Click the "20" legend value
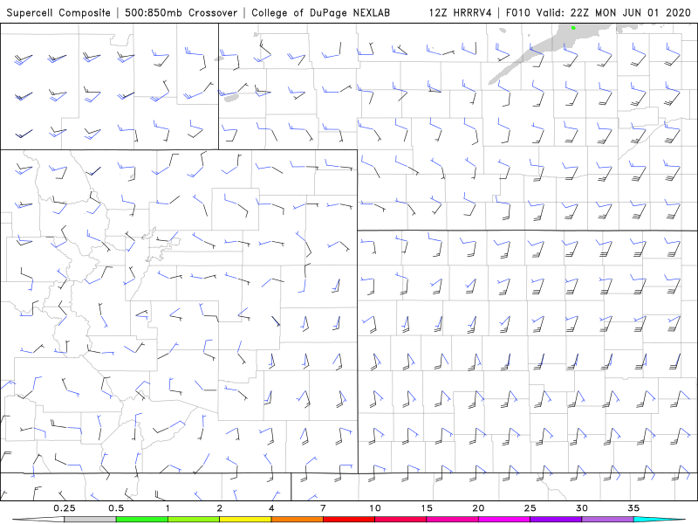The height and width of the screenshot is (524, 698). pos(478,508)
